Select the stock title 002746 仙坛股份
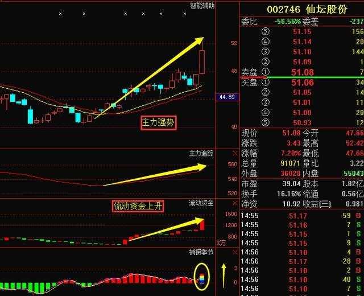 [307, 9]
